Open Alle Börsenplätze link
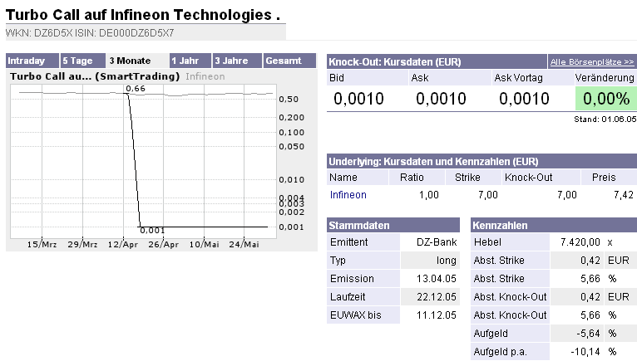637x361 pixels. click(592, 62)
